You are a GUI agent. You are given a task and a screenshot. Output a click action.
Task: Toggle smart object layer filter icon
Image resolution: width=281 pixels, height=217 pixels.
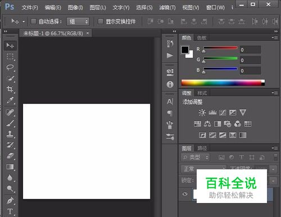tap(262, 158)
